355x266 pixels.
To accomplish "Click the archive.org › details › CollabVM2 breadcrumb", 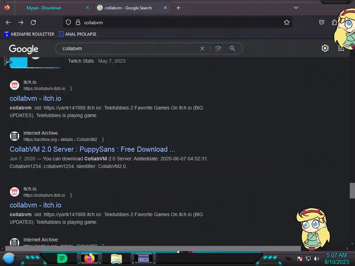I will [60, 140].
